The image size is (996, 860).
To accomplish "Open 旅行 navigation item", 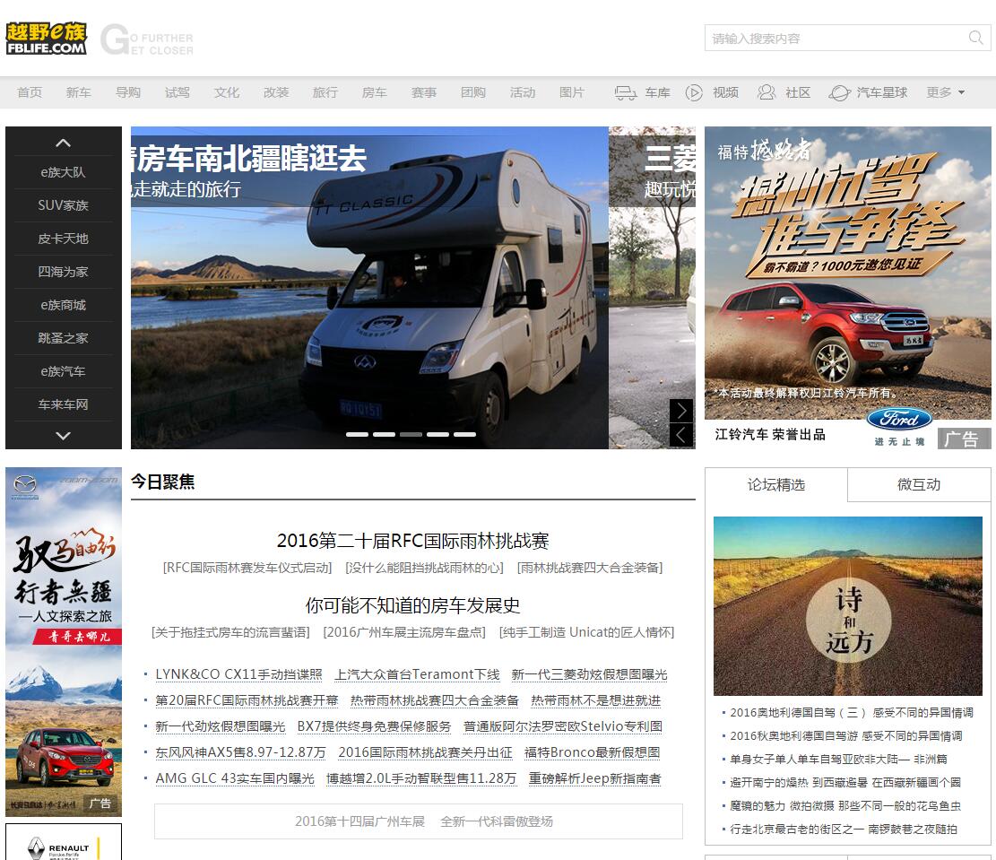I will [x=325, y=92].
